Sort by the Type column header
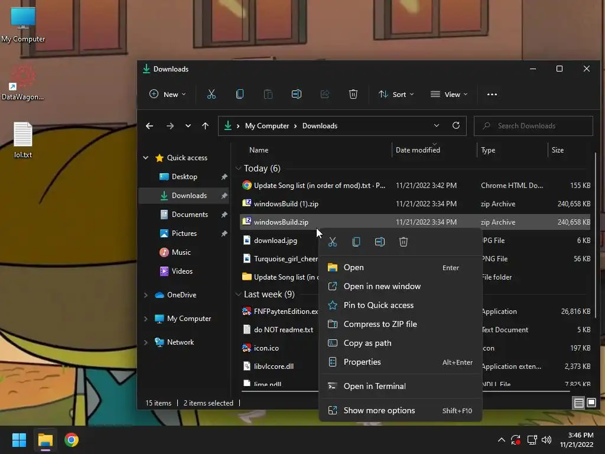 [x=488, y=150]
